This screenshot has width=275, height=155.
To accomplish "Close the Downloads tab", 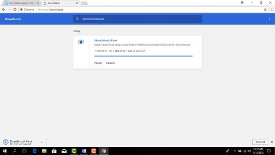I will click(x=77, y=3).
